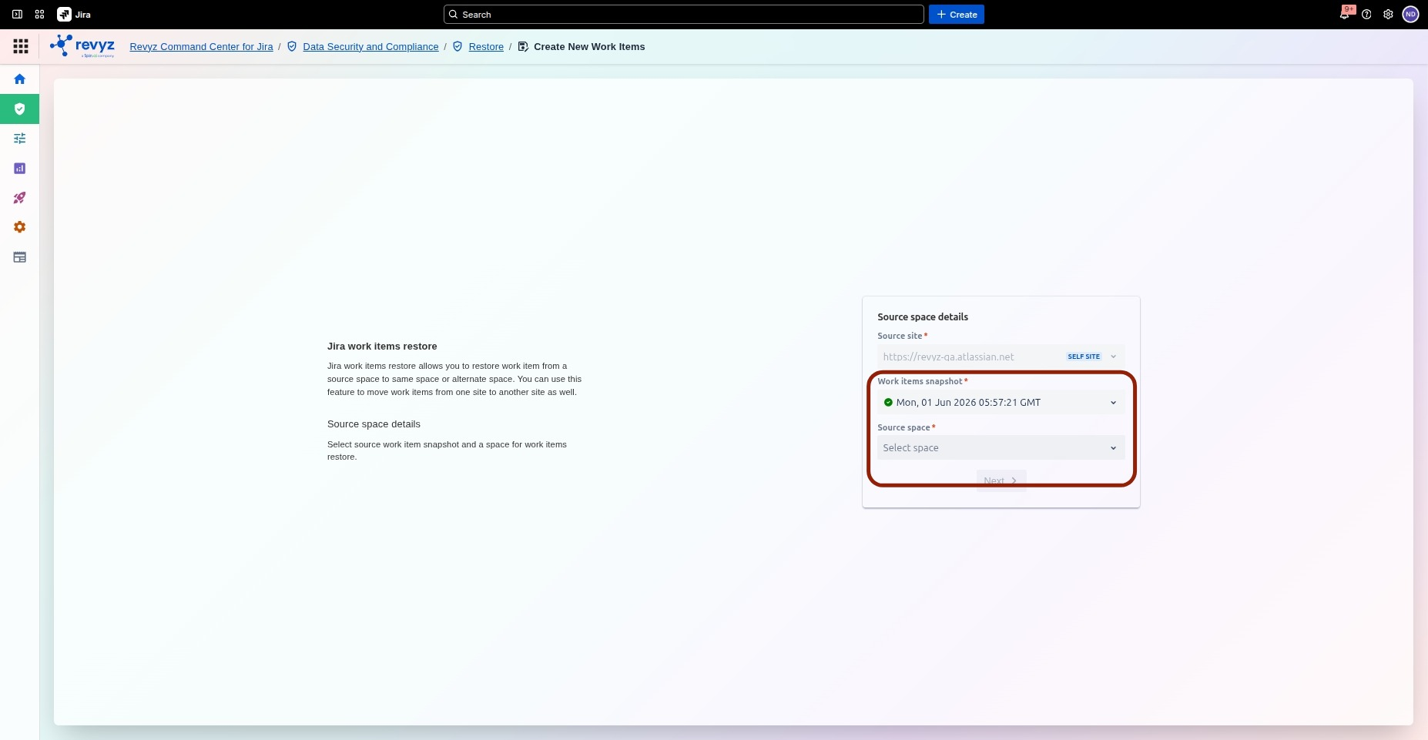Screen dimensions: 1428x740
Task: Click the shield icon before the Restore breadcrumb
Action: [x=458, y=47]
